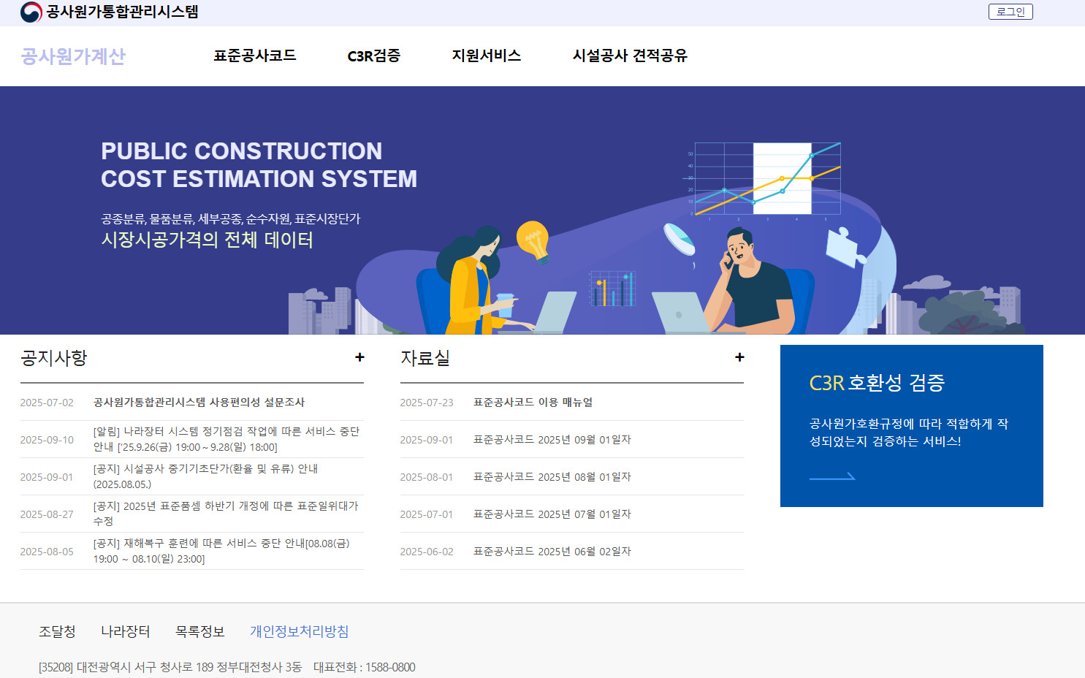Open the full 공지사항 list with plus control

point(359,357)
